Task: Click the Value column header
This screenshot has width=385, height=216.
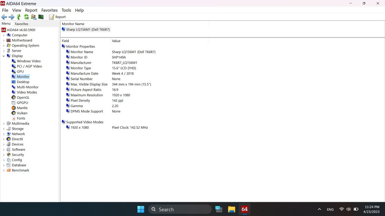Action: click(116, 41)
